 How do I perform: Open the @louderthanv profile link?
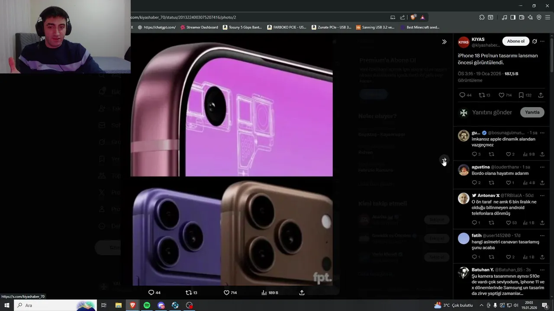point(505,167)
